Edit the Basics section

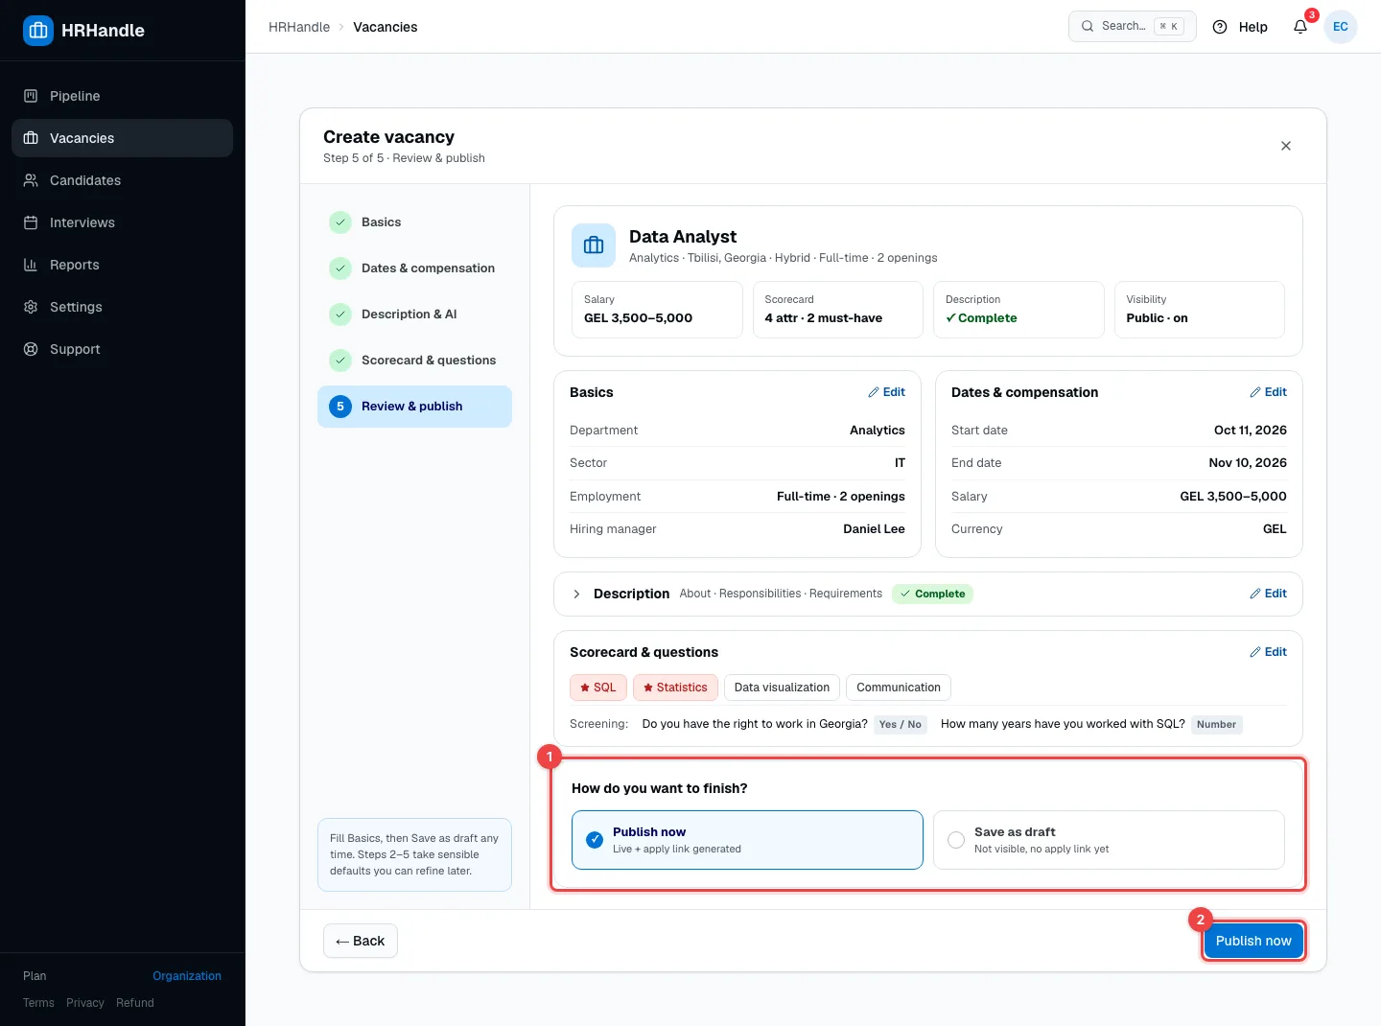tap(886, 392)
